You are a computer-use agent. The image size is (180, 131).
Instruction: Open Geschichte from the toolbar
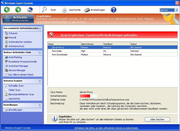point(75,10)
